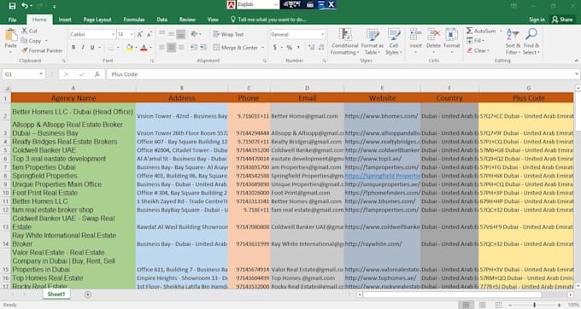Switch to Normal view in status bar

(x=467, y=305)
